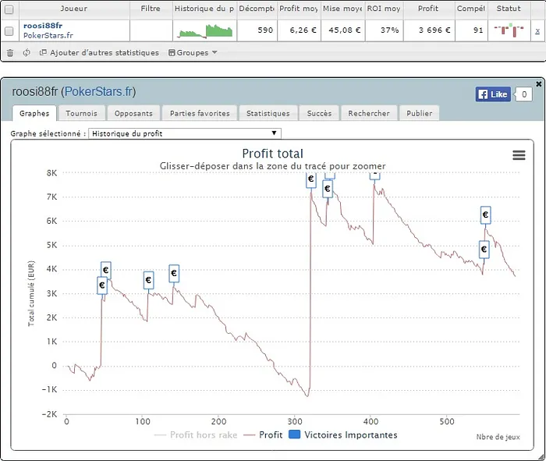Switch to the Tournois tab
The height and width of the screenshot is (461, 546).
pos(81,113)
